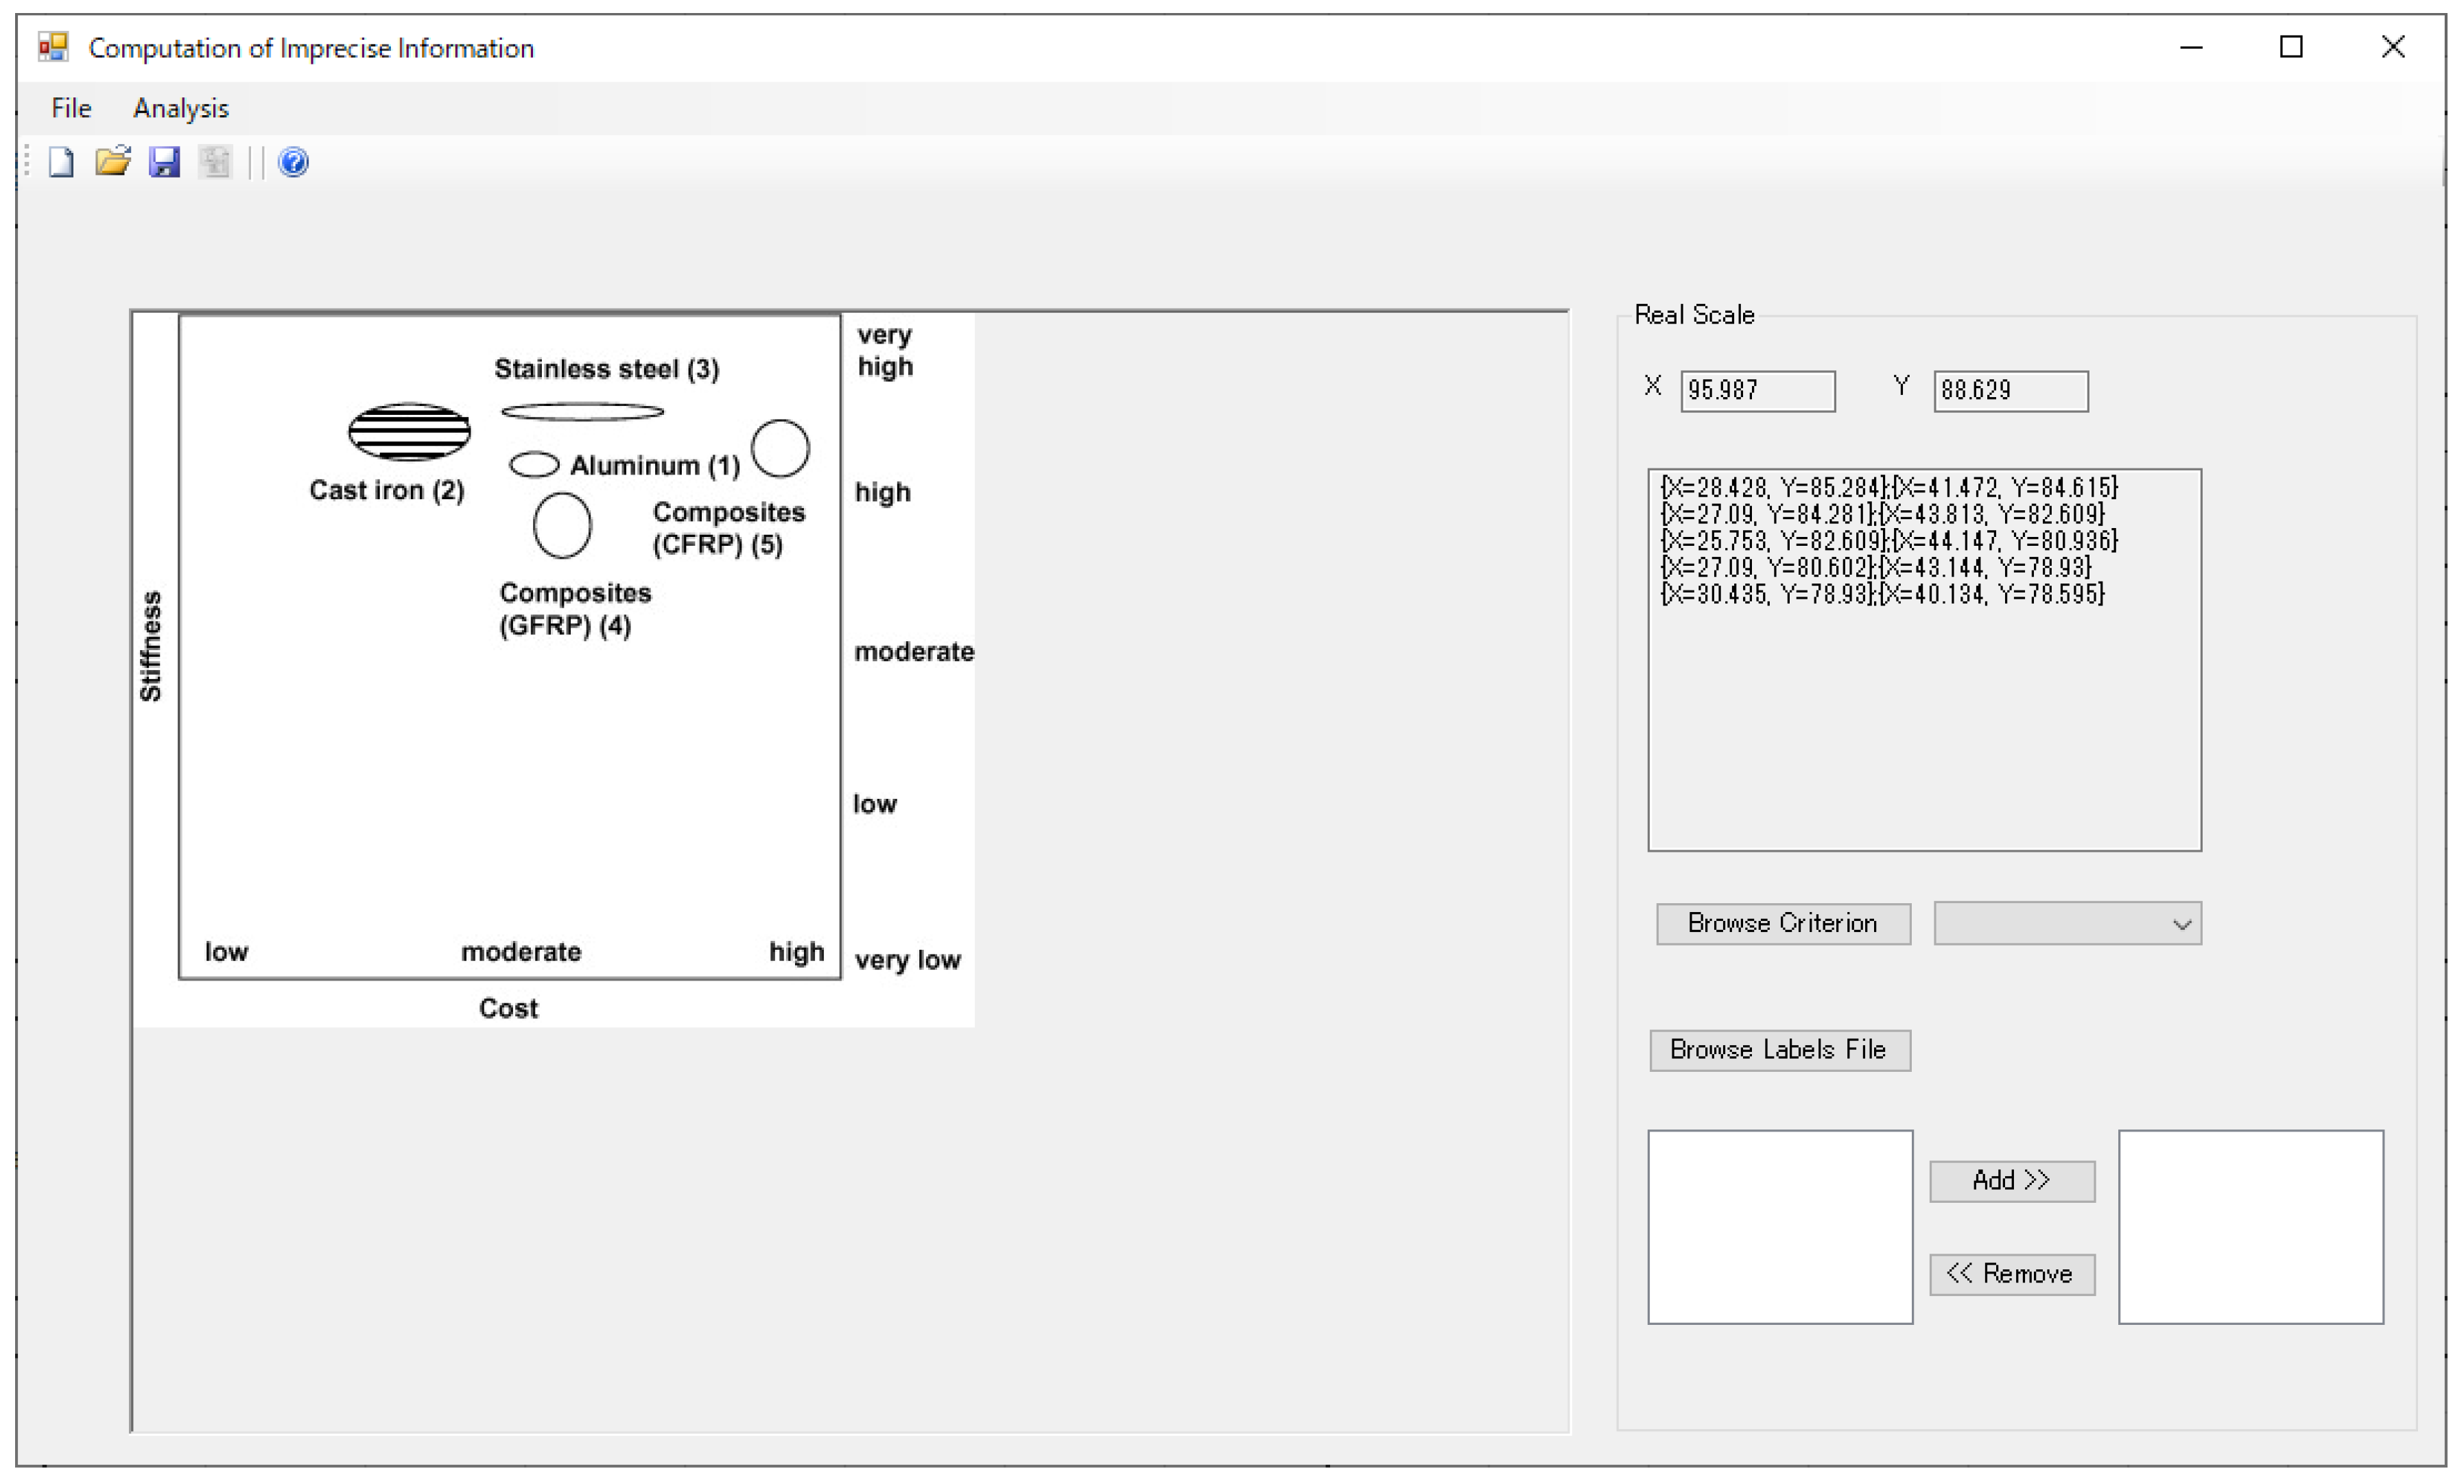Click the Composites GFRP circle marker
Screen dimensions: 2464x1484
(x=562, y=525)
